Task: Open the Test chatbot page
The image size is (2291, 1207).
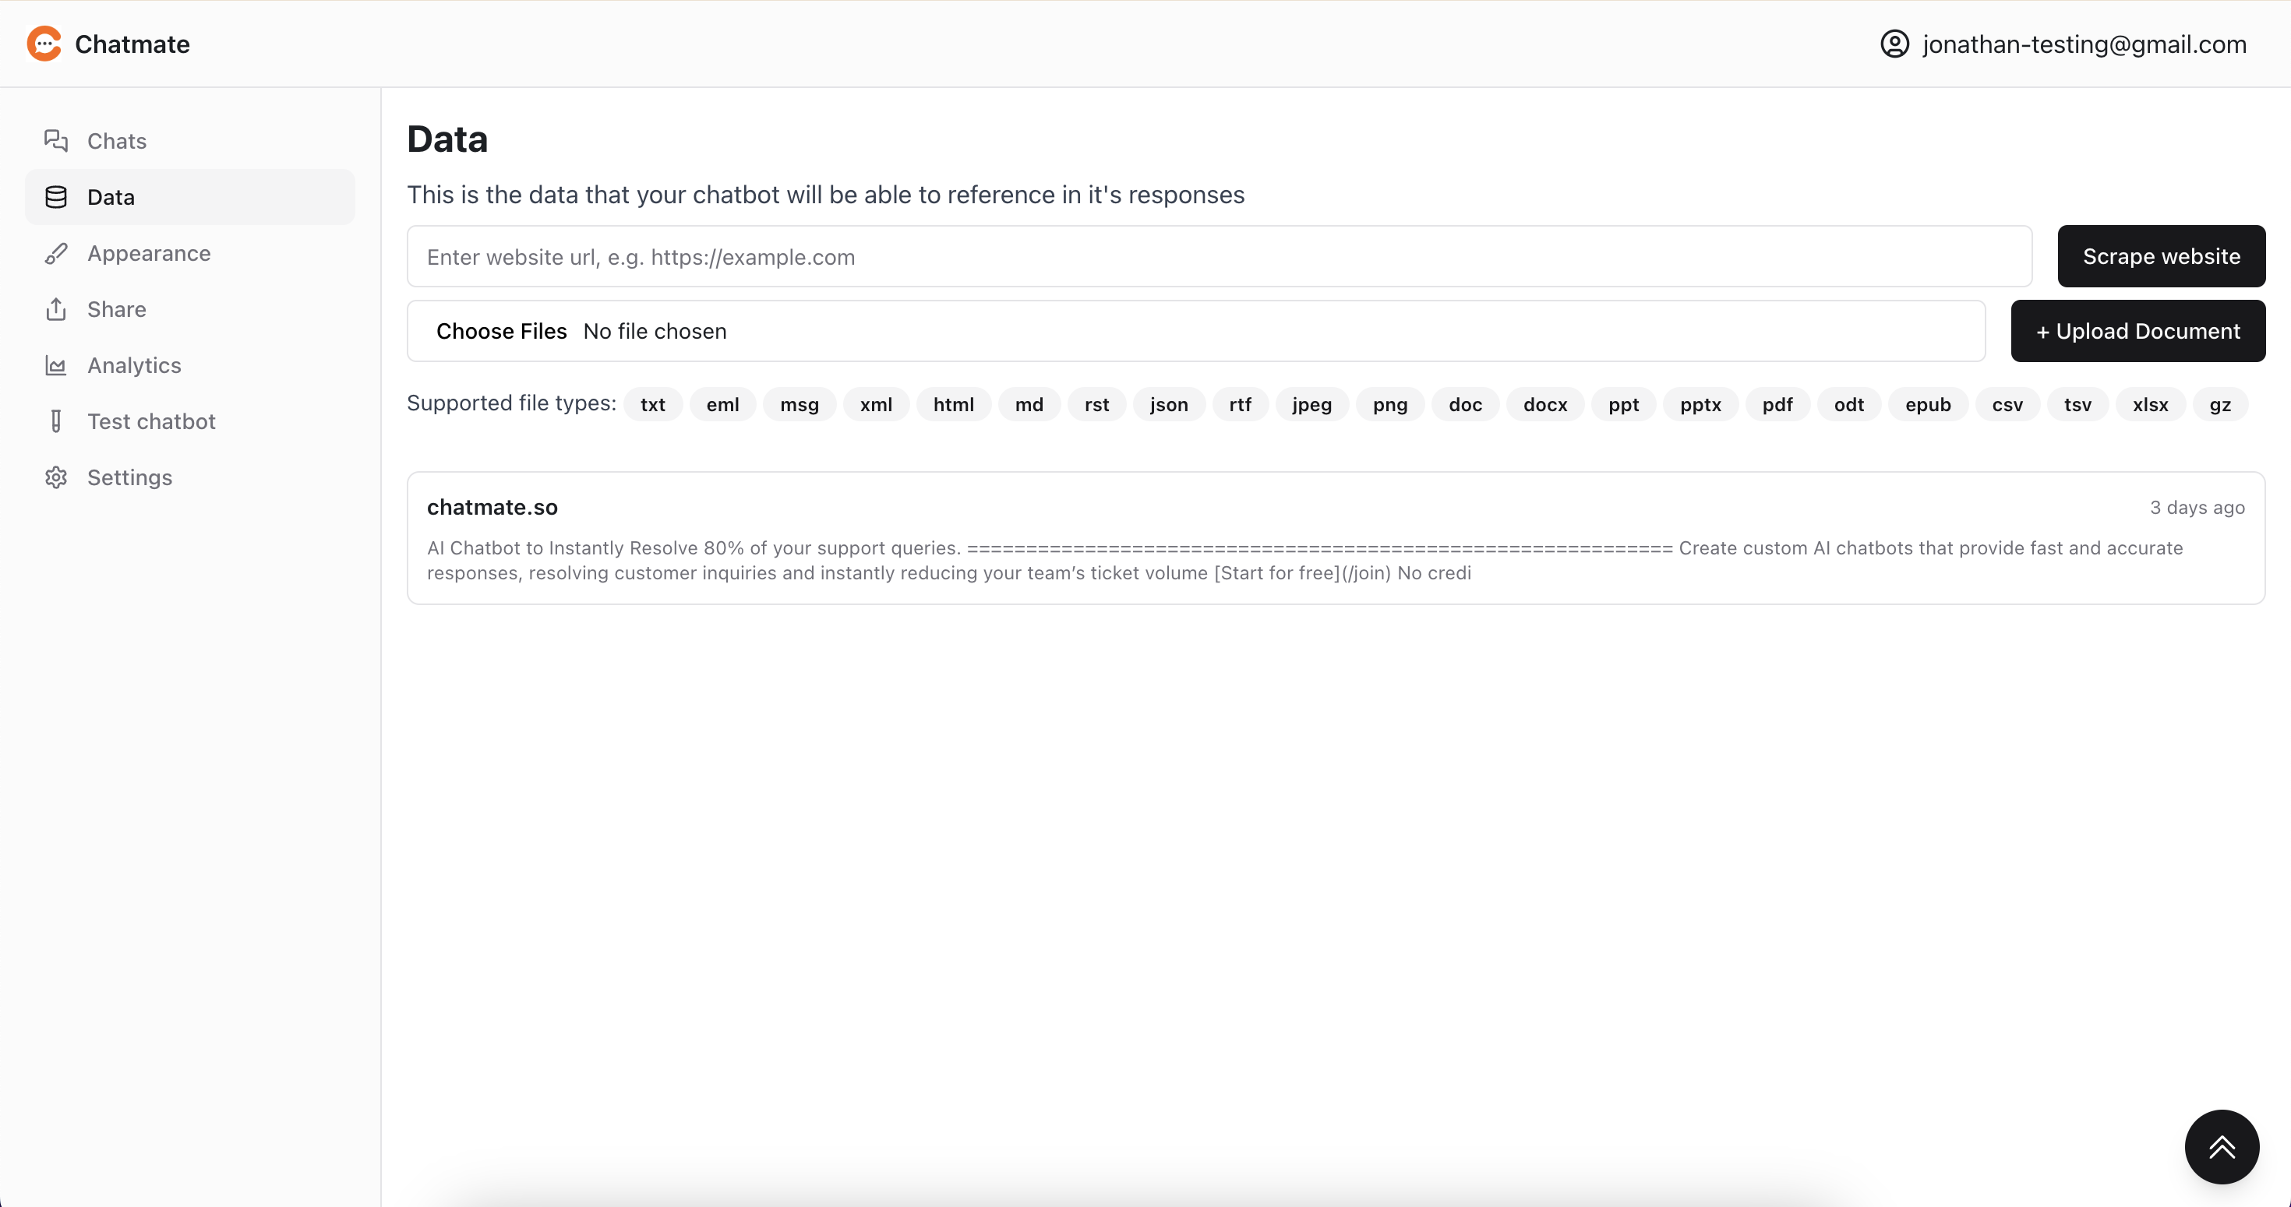Action: point(151,421)
